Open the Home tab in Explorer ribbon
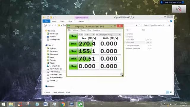Screen dimensions: 190x107 pos(54,21)
